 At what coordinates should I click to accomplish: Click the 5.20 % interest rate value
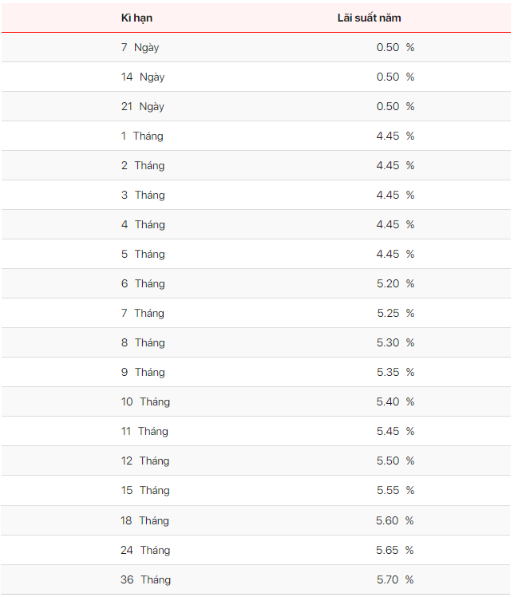point(395,283)
